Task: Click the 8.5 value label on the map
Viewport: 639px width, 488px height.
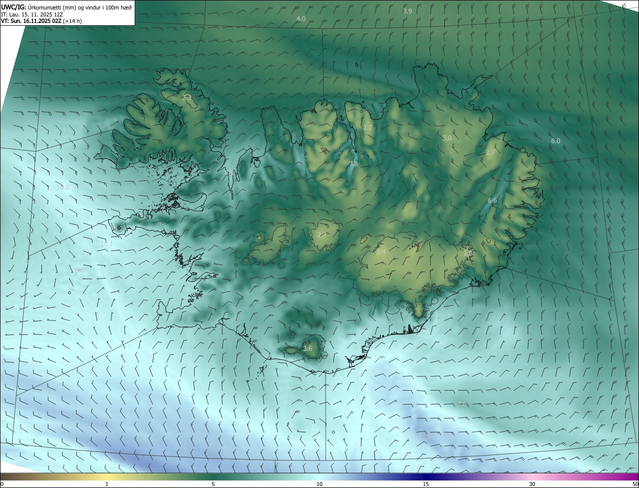Action: tap(79, 270)
